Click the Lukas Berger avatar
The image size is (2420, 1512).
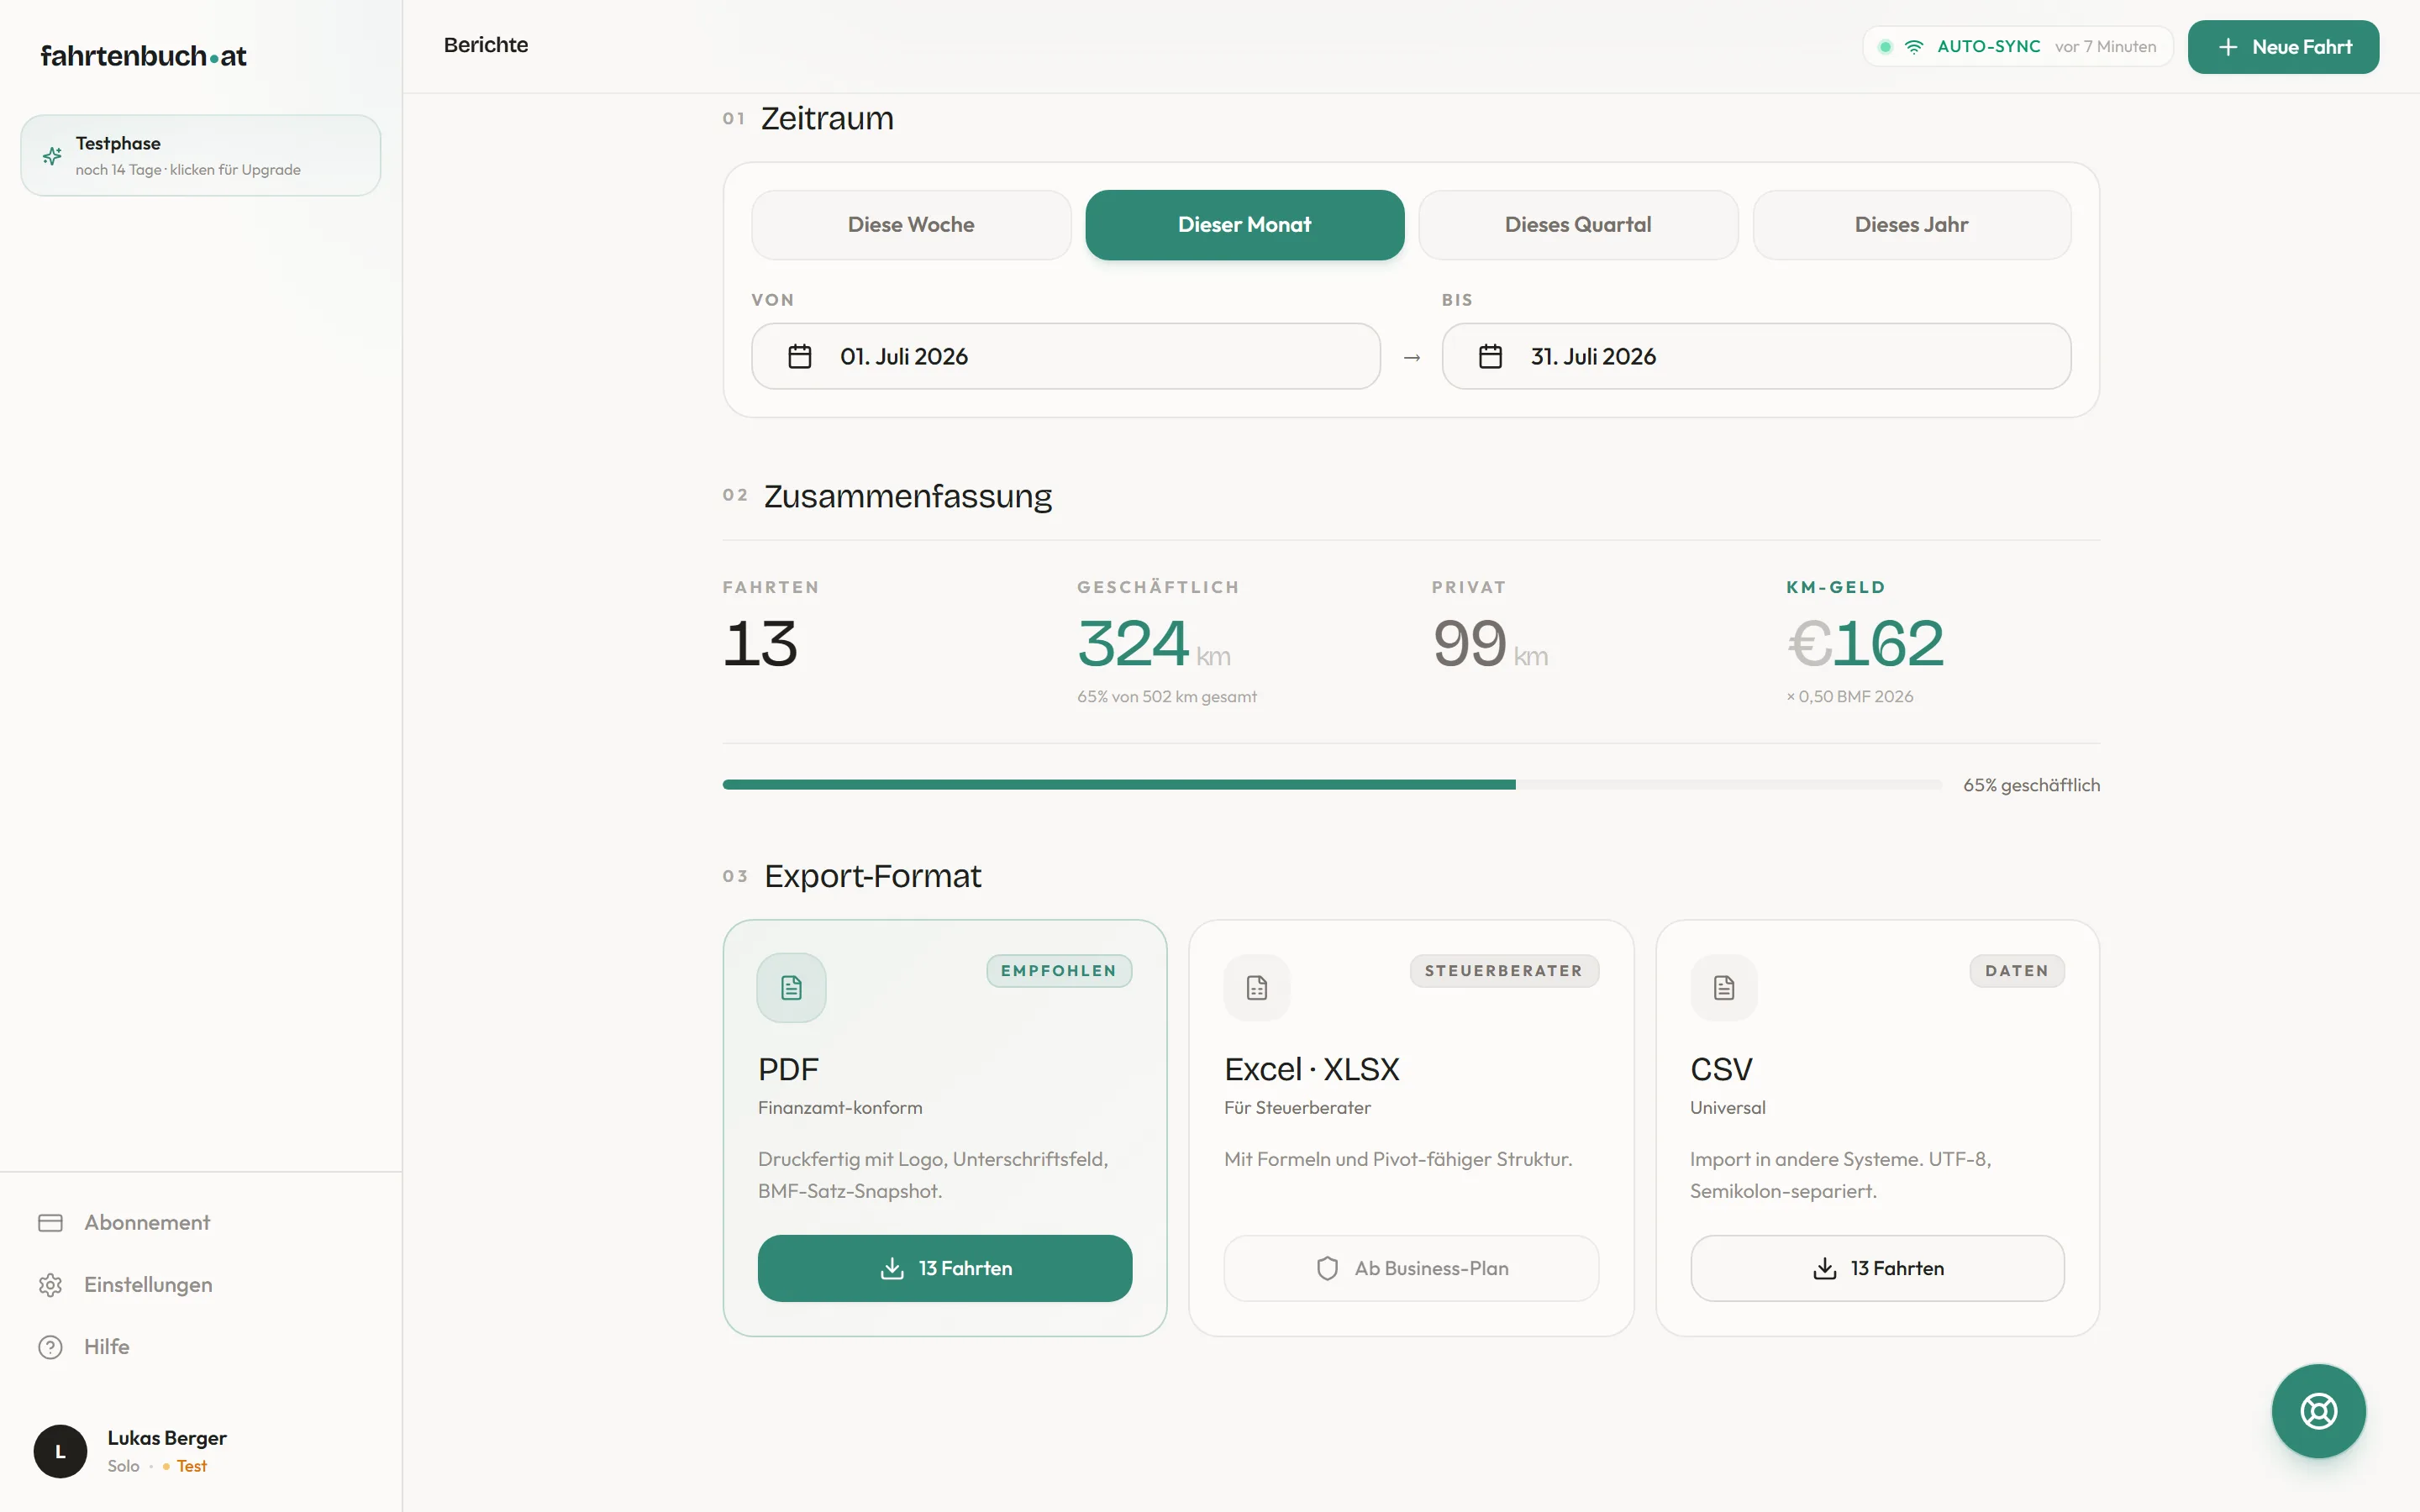[x=60, y=1451]
